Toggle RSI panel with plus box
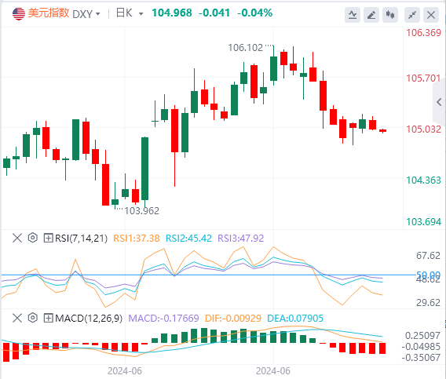The width and height of the screenshot is (446, 379). click(x=48, y=238)
